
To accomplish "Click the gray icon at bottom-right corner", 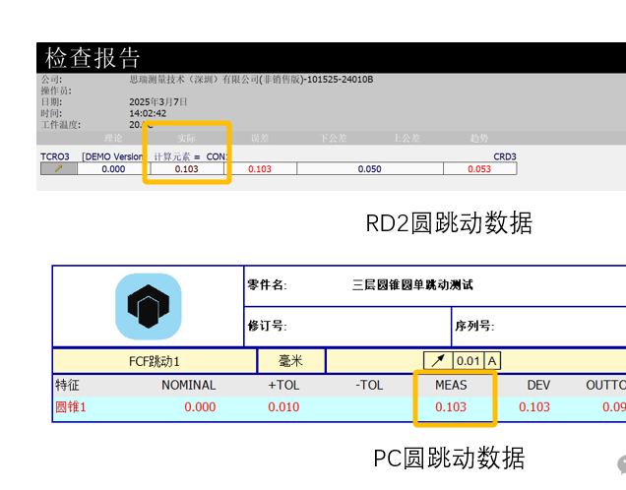I will click(621, 464).
